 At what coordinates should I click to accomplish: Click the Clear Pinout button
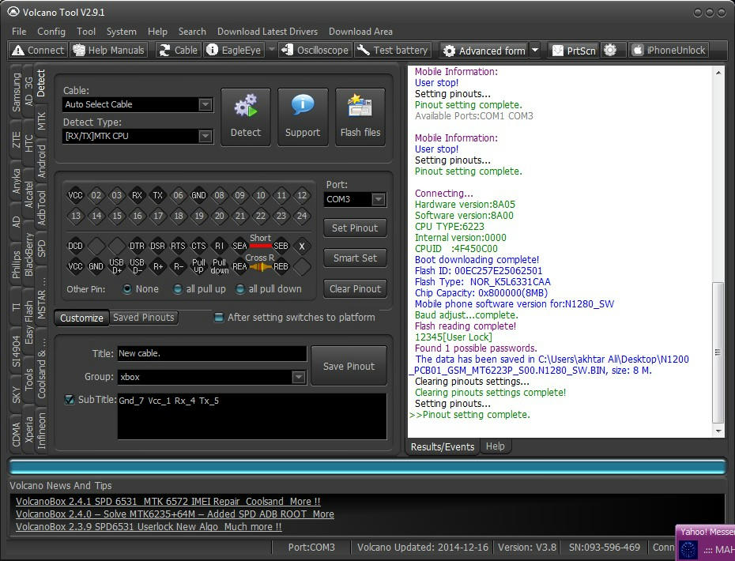coord(355,289)
